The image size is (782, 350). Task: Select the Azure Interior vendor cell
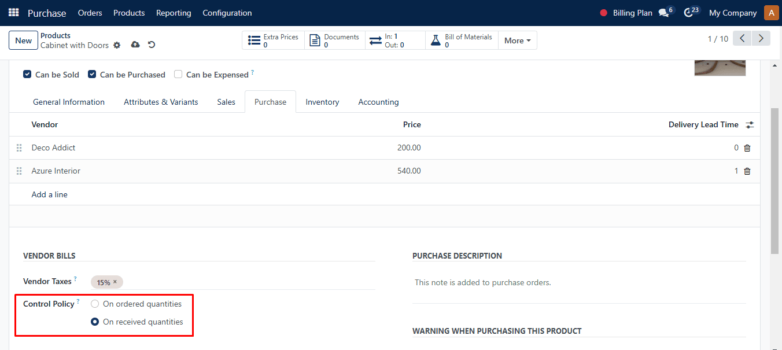(56, 171)
